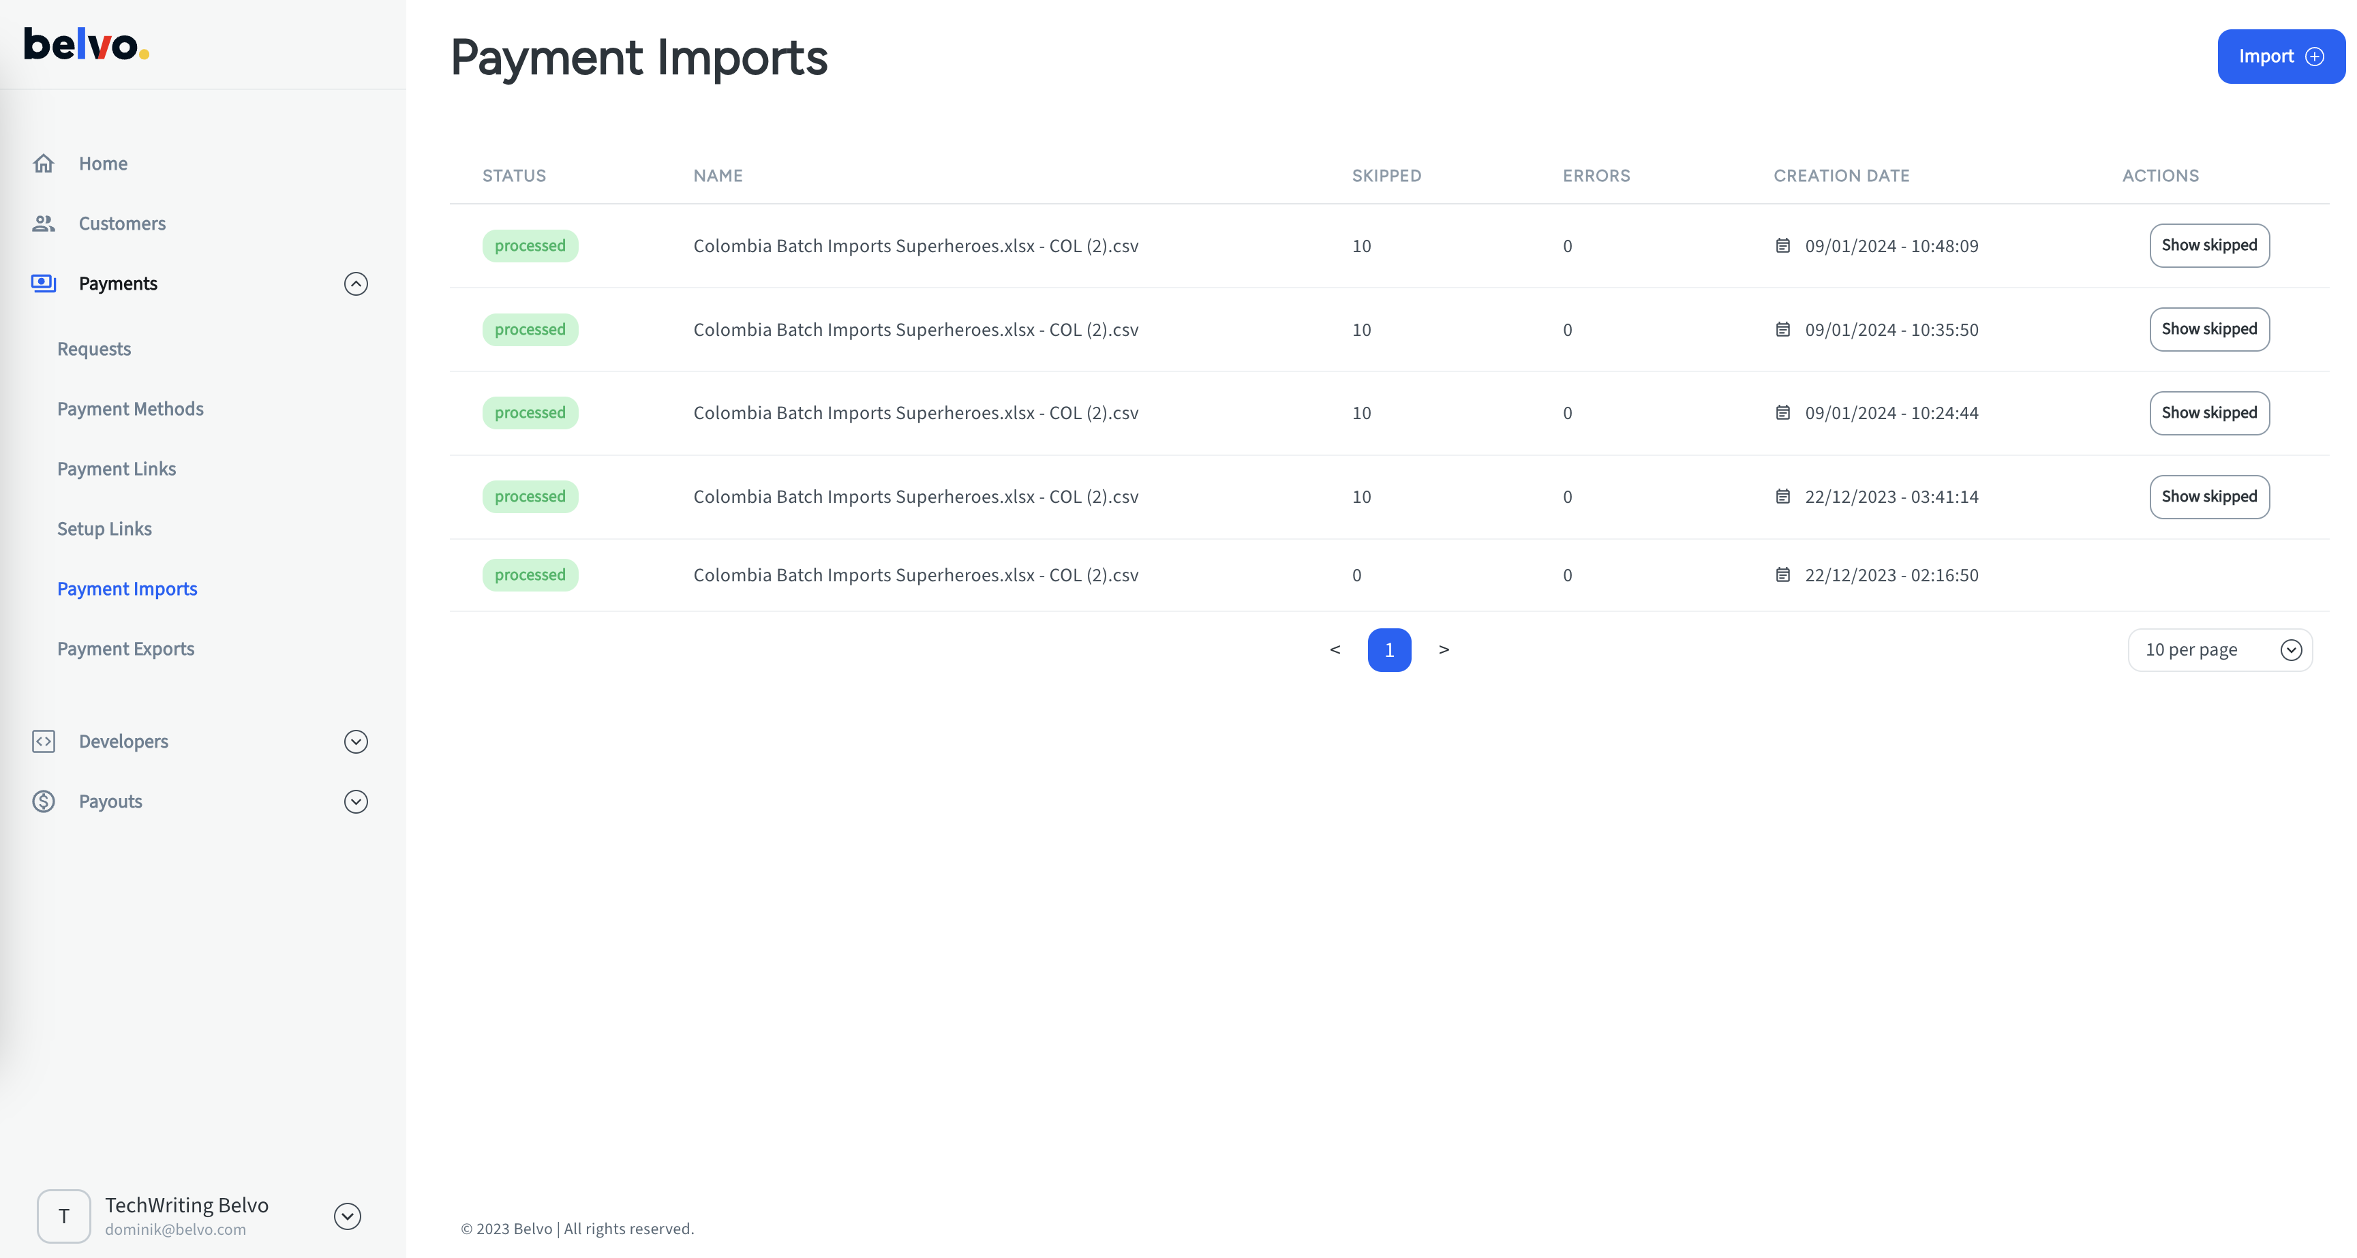Screen dimensions: 2357x1258
Task: Click the plus icon in Import button
Action: click(x=2315, y=57)
